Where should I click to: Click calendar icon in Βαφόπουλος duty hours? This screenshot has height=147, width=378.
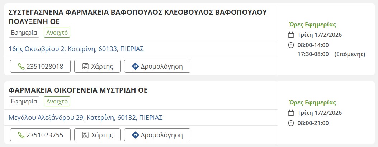(291, 35)
